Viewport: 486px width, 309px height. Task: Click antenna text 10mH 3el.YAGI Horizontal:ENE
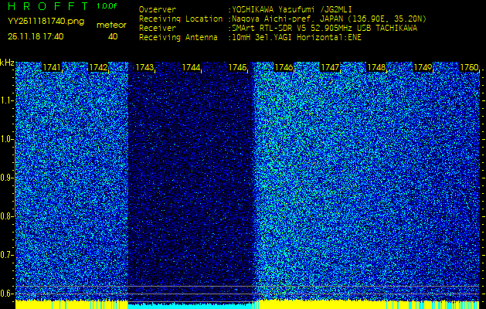(x=297, y=38)
